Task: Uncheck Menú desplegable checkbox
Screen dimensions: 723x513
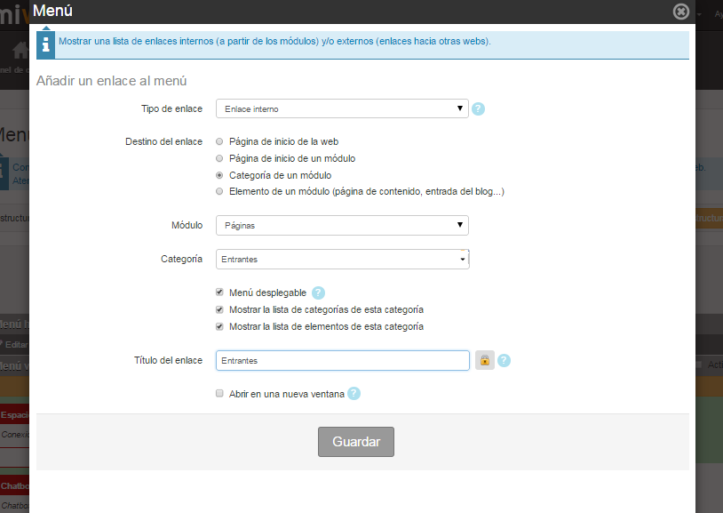Action: (219, 293)
